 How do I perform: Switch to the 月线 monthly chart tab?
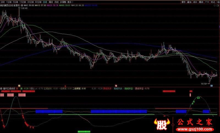click(56, 2)
